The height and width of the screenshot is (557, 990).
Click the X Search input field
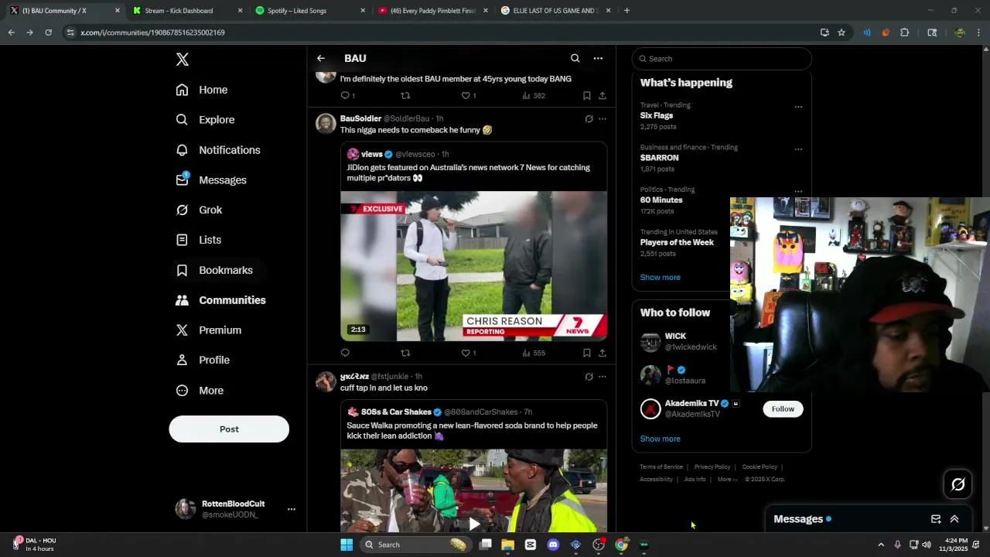click(722, 59)
